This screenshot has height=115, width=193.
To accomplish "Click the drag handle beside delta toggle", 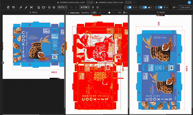I will pos(140,7).
